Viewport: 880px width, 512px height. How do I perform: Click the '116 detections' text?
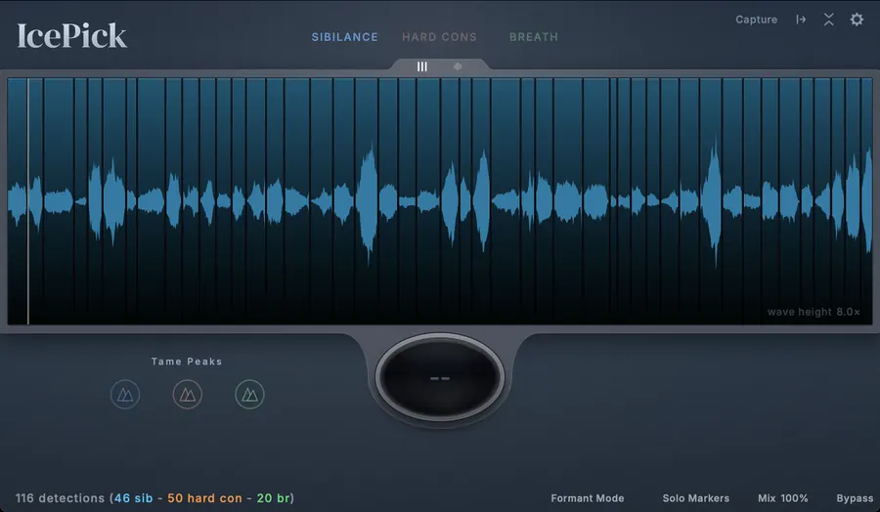[60, 498]
